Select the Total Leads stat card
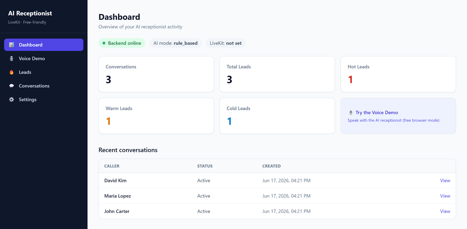This screenshot has width=467, height=229. 277,74
